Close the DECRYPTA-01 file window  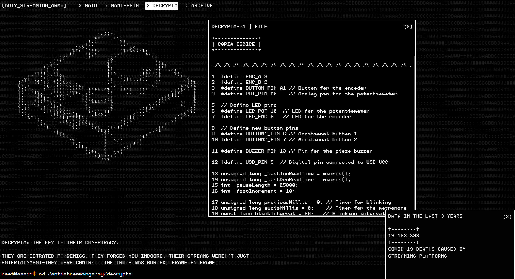pos(408,27)
